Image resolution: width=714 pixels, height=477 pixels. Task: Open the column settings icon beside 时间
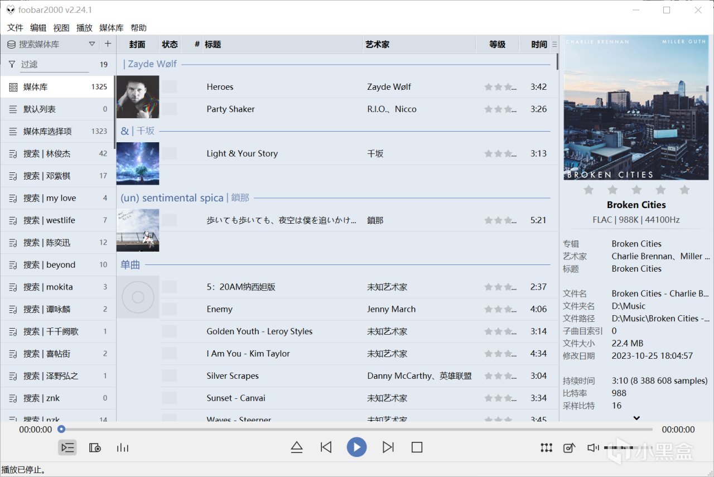[x=554, y=44]
